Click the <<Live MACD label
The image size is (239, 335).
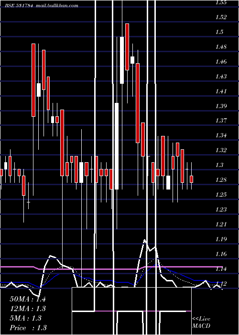201,323
